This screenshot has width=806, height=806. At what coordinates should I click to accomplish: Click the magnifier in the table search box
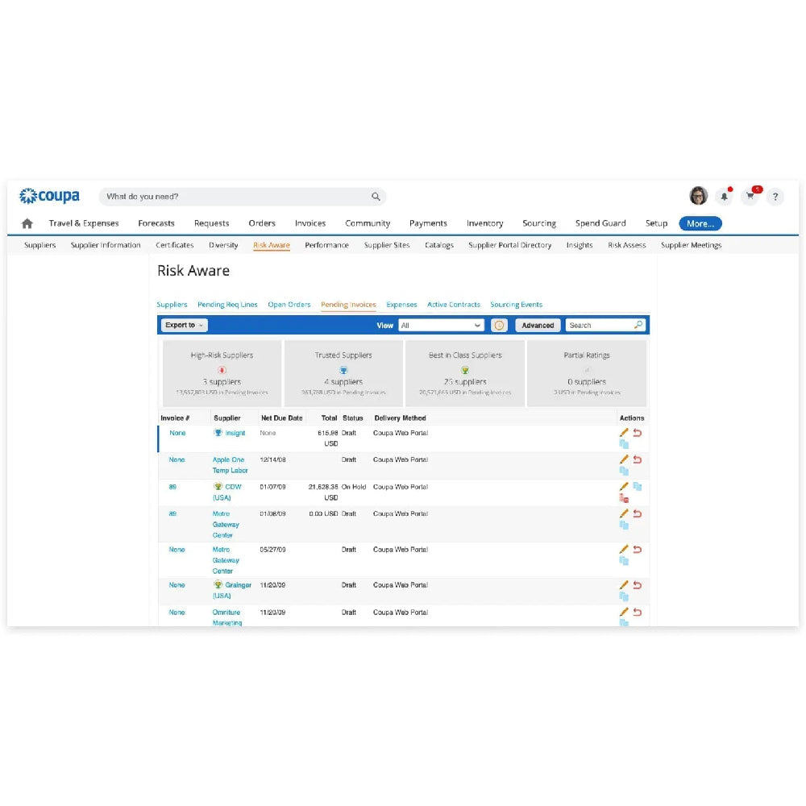coord(638,325)
